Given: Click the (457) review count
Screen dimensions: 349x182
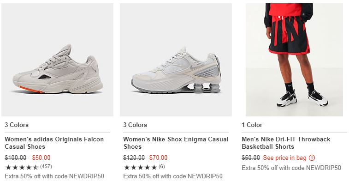Looking at the screenshot, I should click(x=46, y=166).
